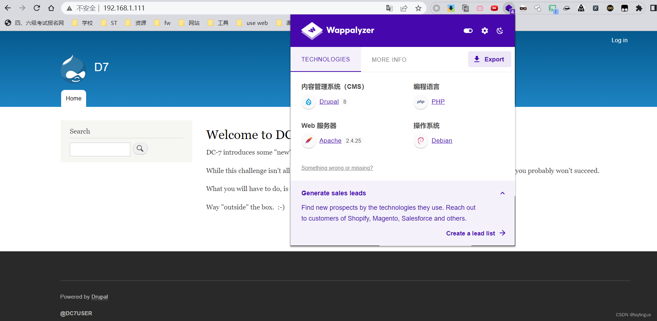Click the Debian swirl icon

coord(421,141)
